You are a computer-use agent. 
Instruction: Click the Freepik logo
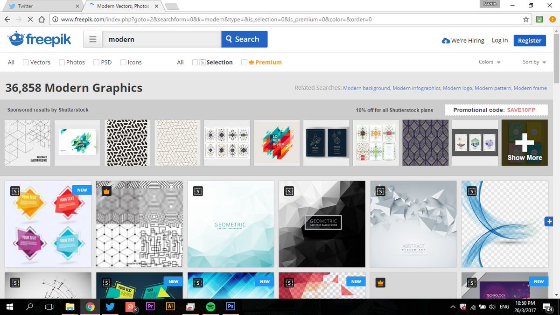[x=39, y=40]
